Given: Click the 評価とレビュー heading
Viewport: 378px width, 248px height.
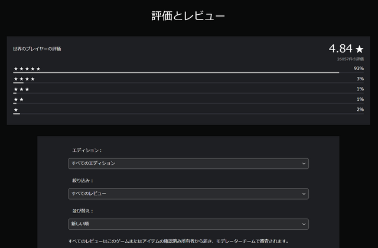Looking at the screenshot, I should click(188, 16).
